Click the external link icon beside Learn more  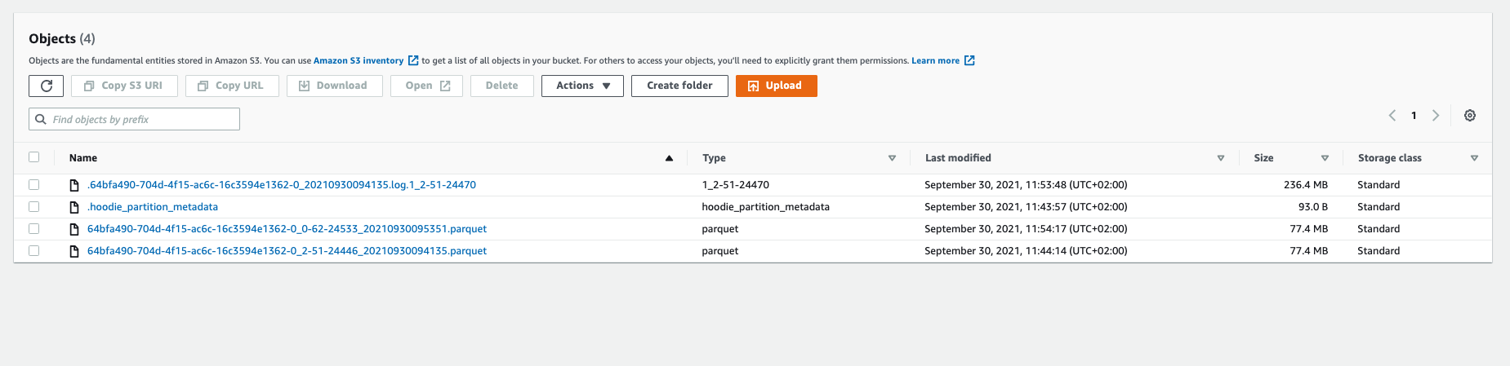tap(969, 60)
